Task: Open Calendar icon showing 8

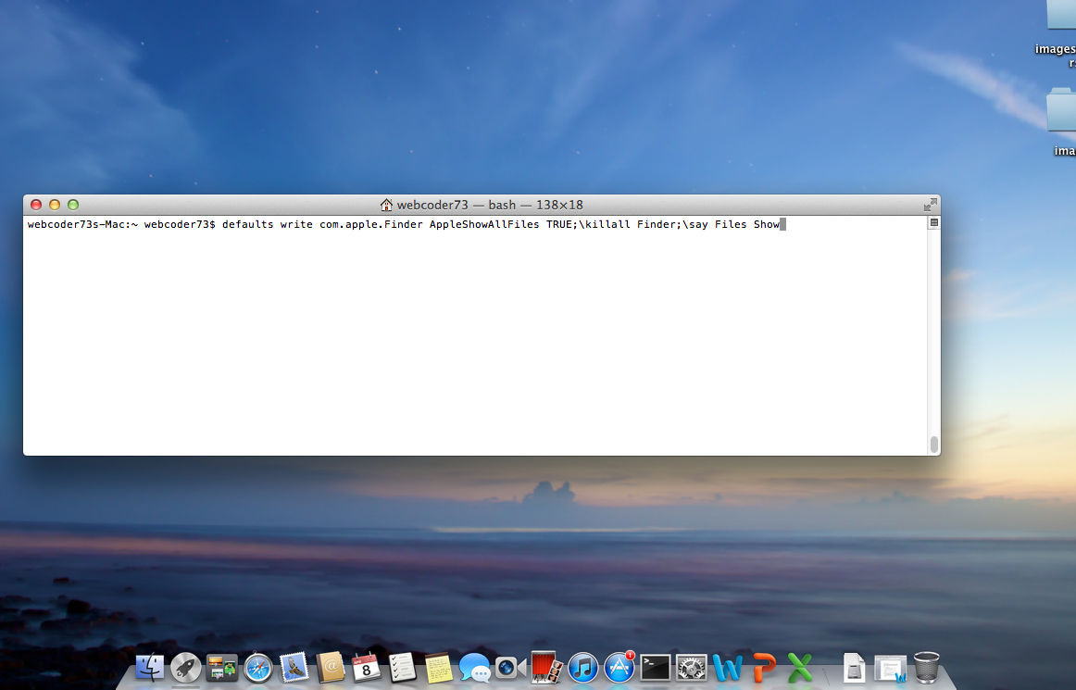Action: [x=366, y=667]
